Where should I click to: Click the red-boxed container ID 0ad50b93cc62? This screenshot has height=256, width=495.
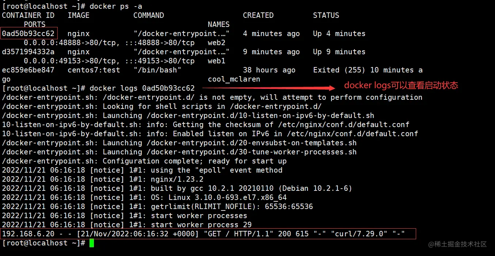[28, 34]
